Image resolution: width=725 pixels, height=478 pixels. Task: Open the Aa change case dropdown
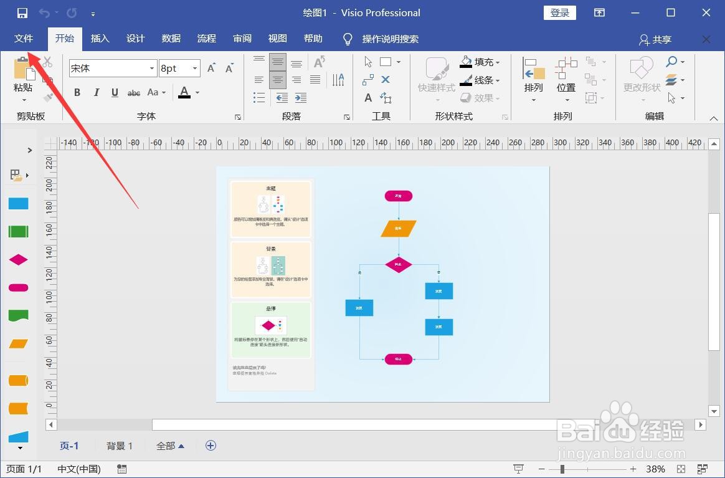(156, 92)
